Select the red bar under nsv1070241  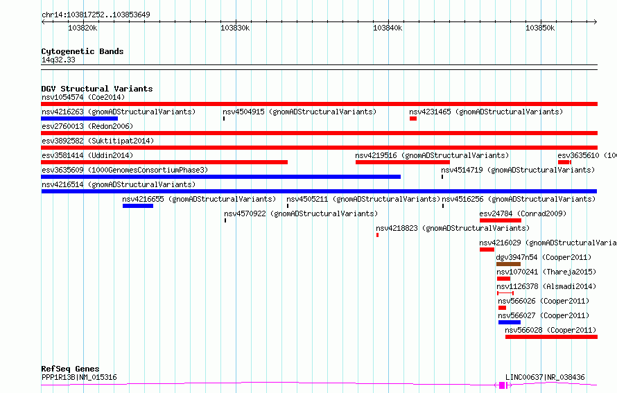(x=504, y=279)
